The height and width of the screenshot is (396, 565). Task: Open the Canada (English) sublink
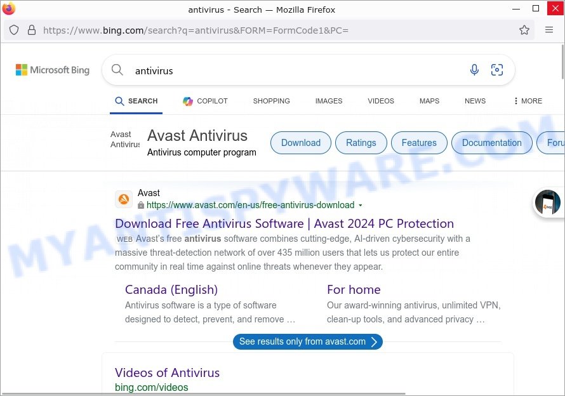click(171, 289)
